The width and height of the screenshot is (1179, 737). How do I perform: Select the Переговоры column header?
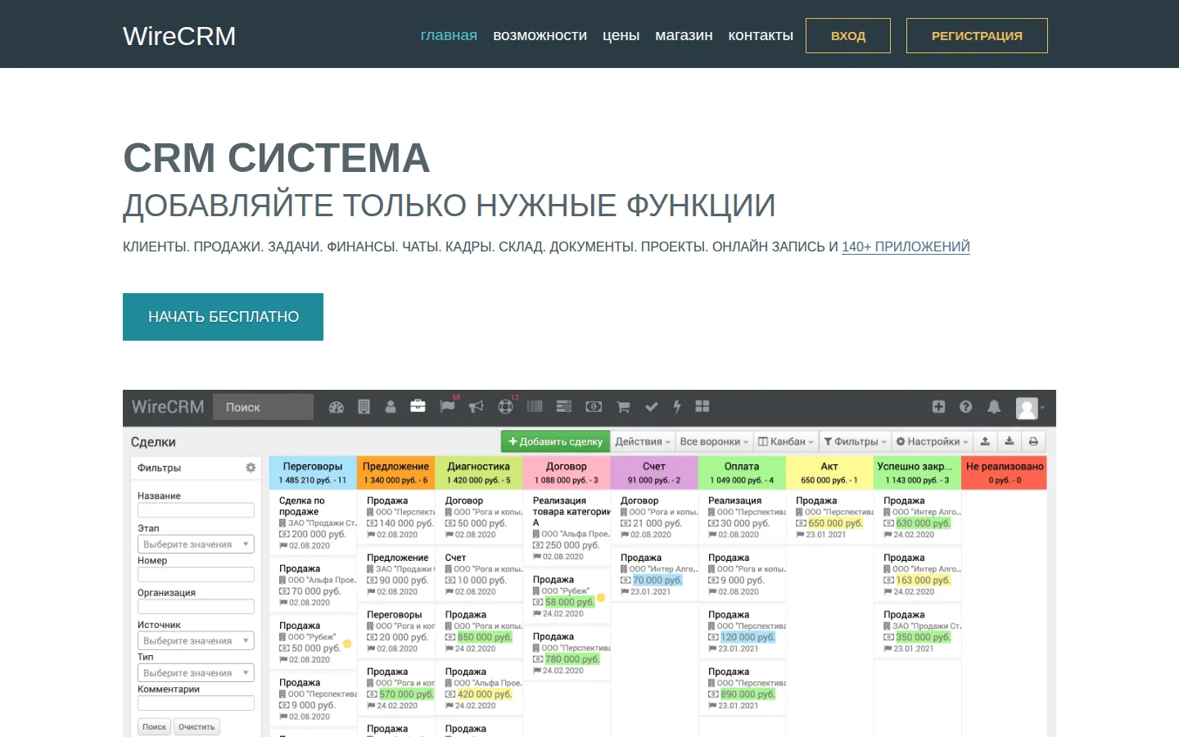point(313,472)
